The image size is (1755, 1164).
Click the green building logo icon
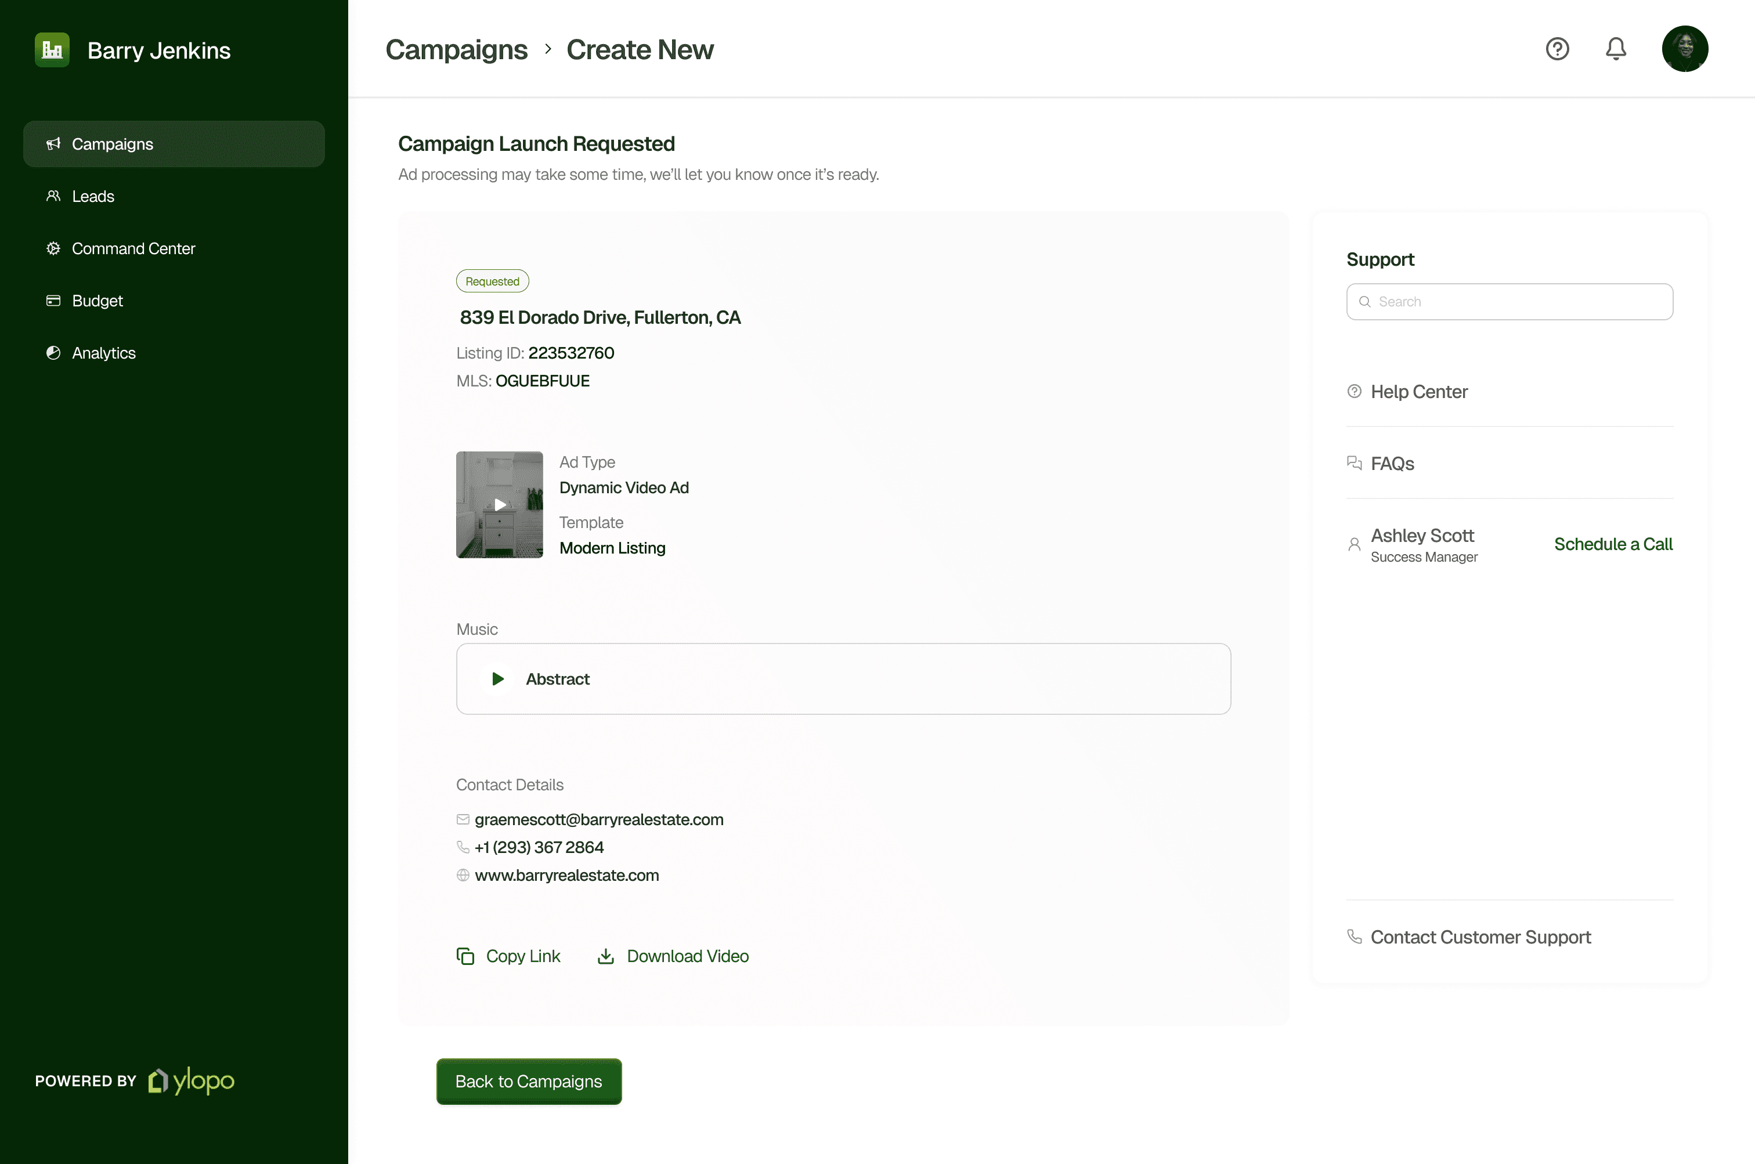[x=52, y=50]
